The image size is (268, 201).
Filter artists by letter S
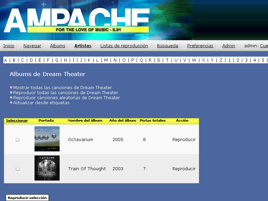coord(158,60)
